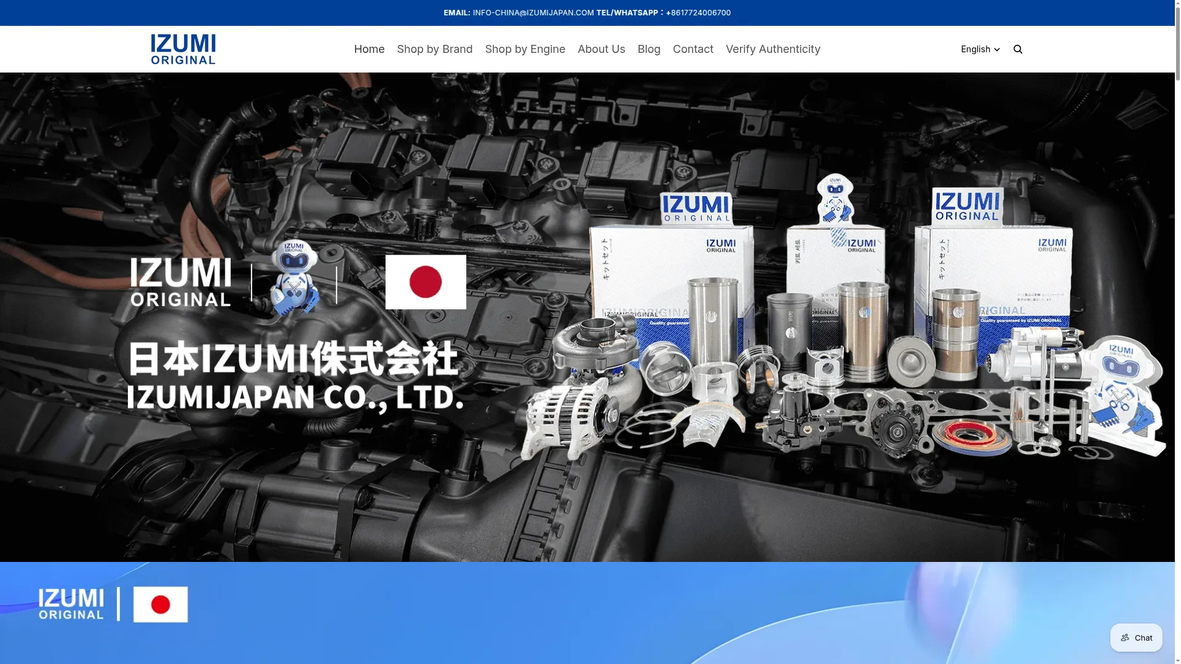1181x664 pixels.
Task: Open the Shop by Engine menu
Action: [525, 49]
